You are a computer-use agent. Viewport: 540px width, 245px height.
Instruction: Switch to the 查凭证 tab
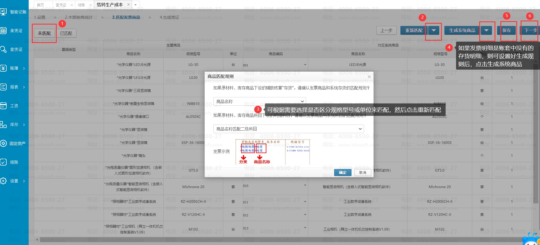point(61,5)
